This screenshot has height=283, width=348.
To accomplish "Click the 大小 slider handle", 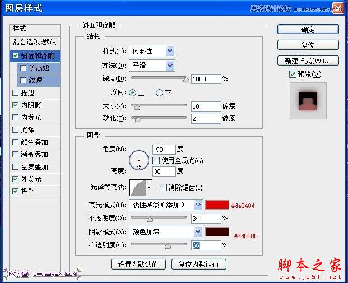I will (x=137, y=107).
